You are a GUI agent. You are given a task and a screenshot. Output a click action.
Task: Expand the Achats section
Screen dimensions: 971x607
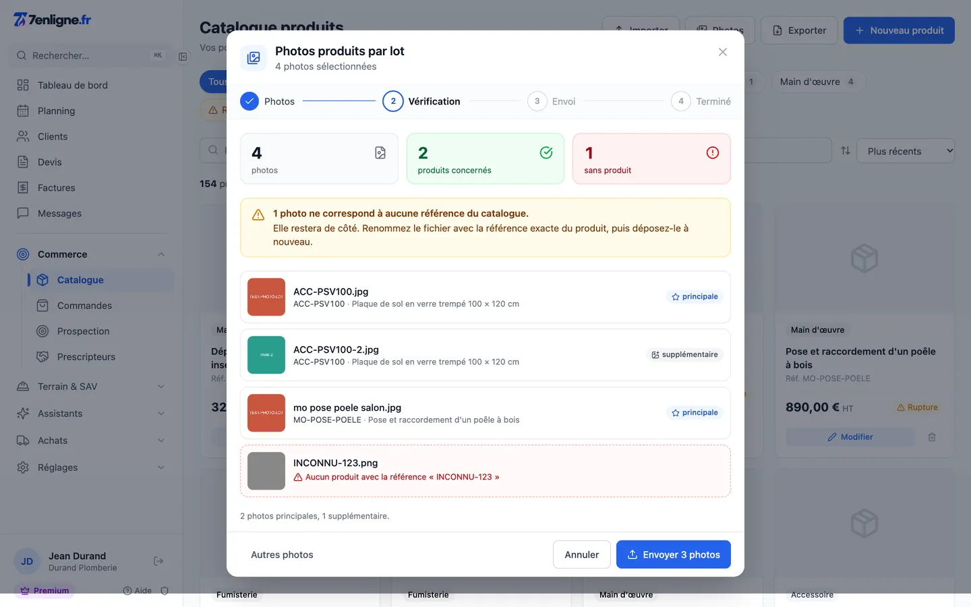[x=91, y=440]
